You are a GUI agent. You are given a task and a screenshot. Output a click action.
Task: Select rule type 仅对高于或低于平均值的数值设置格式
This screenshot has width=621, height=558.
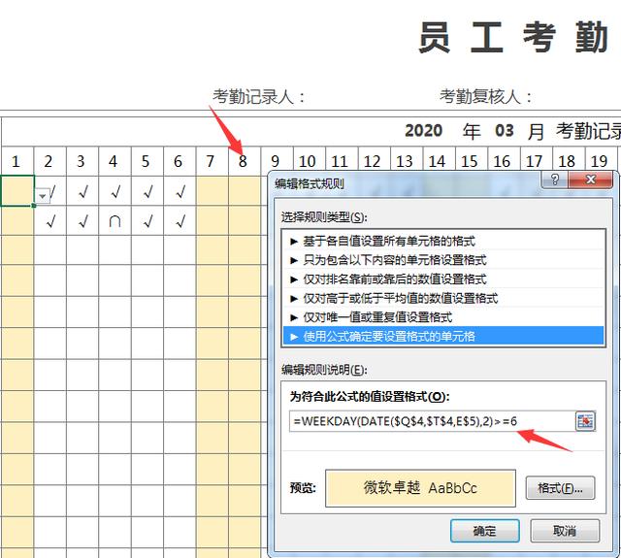point(443,298)
